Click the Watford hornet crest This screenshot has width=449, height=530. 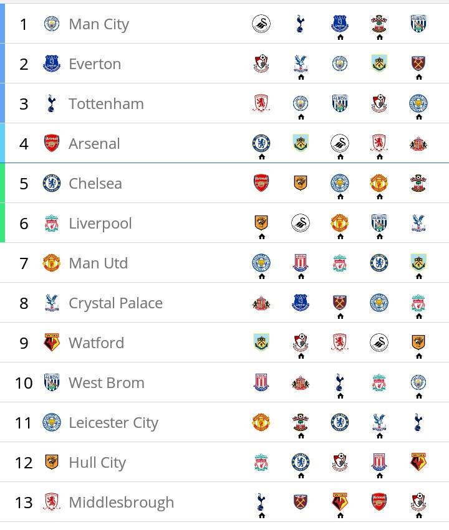click(x=52, y=343)
